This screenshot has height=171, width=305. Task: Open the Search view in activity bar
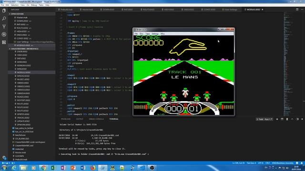[x=4, y=19]
